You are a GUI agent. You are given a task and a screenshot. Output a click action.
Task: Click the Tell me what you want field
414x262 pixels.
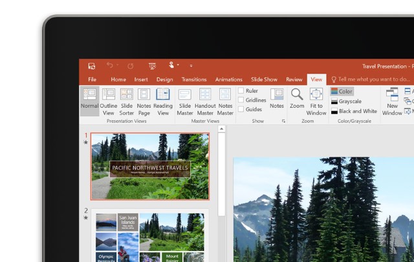(x=372, y=79)
